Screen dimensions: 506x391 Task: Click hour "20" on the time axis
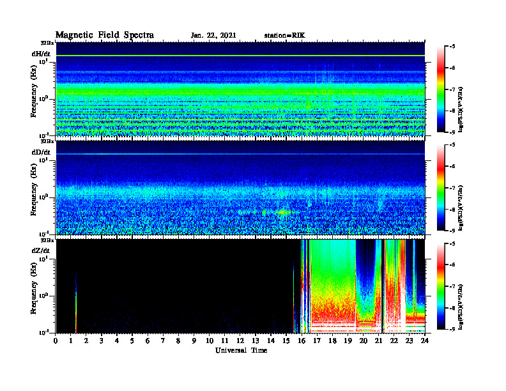coord(364,341)
